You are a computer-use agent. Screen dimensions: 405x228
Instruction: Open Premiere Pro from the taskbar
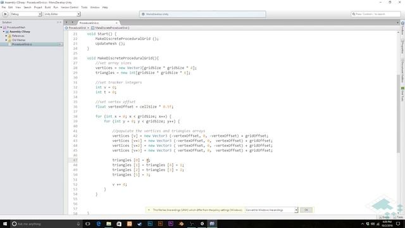click(171, 224)
